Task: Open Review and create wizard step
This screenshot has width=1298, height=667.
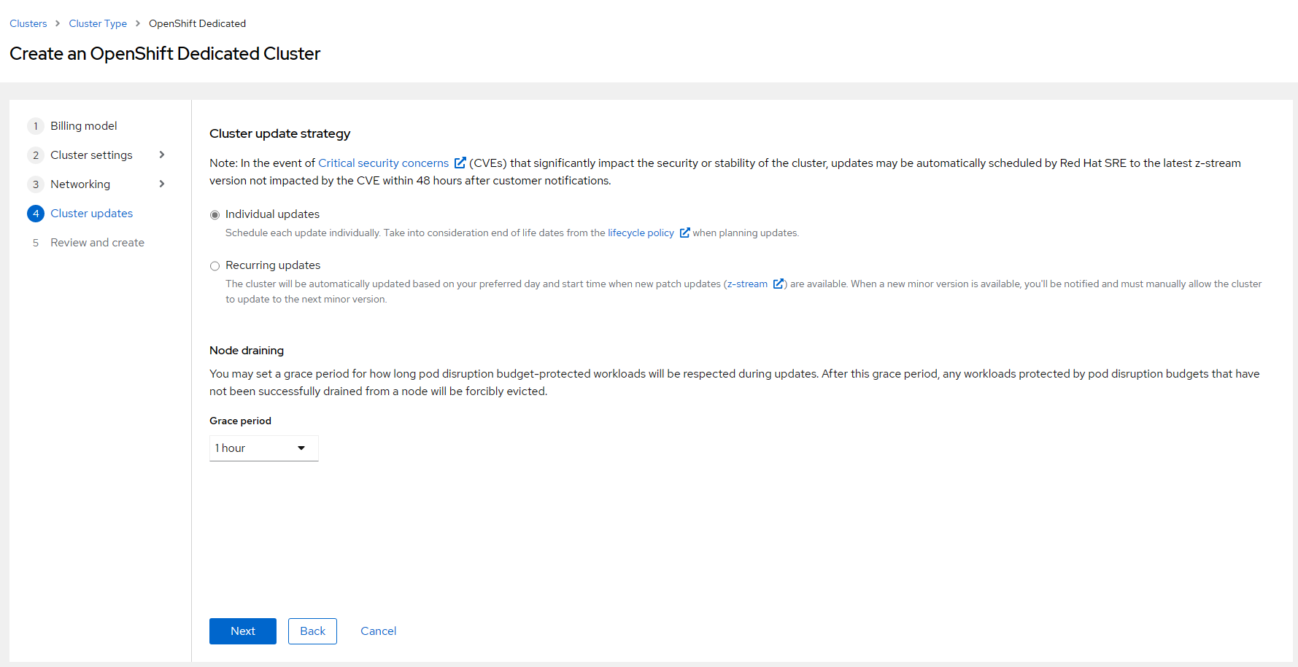Action: tap(97, 243)
